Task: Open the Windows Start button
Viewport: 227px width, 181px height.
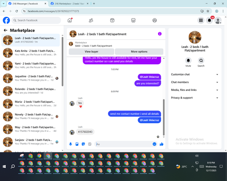Action: pos(4,167)
